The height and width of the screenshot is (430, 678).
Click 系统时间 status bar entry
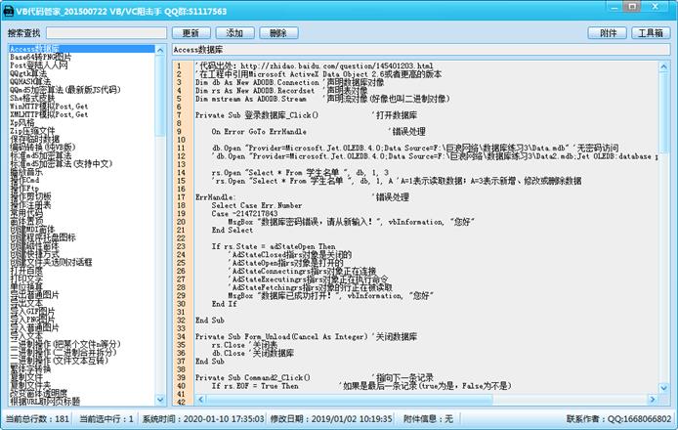[x=203, y=418]
